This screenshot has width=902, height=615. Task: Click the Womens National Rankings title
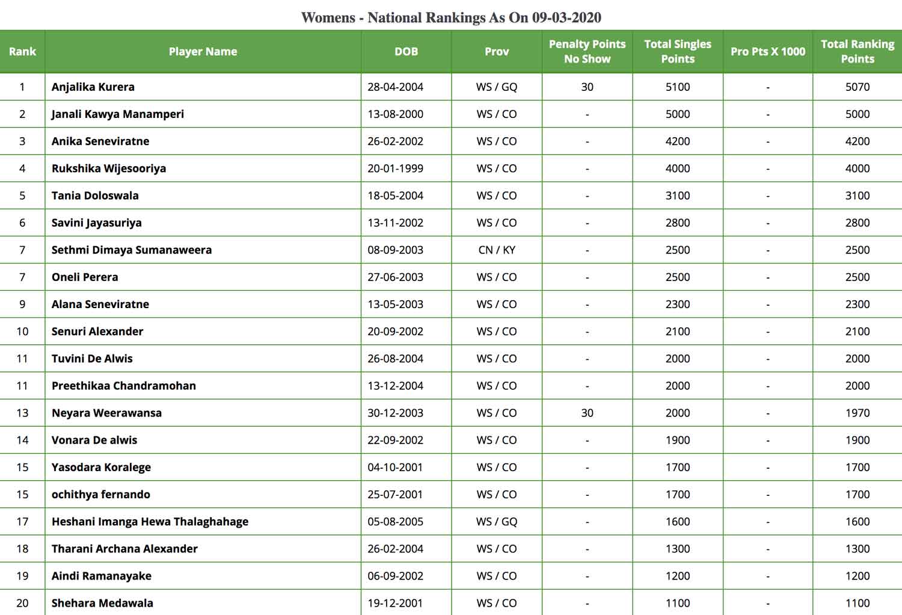click(451, 17)
